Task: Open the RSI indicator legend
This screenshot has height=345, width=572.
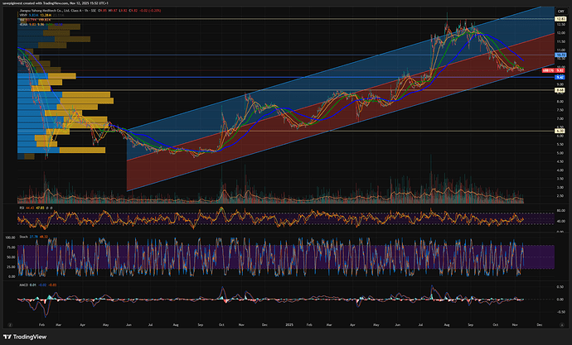Action: [25, 205]
